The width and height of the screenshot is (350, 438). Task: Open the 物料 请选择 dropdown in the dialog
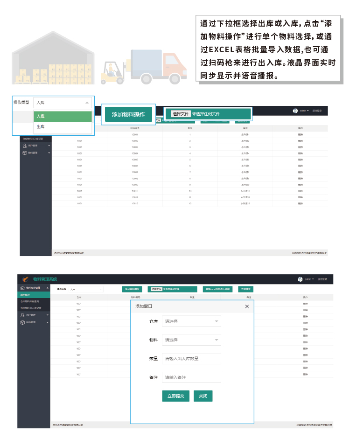coord(191,340)
